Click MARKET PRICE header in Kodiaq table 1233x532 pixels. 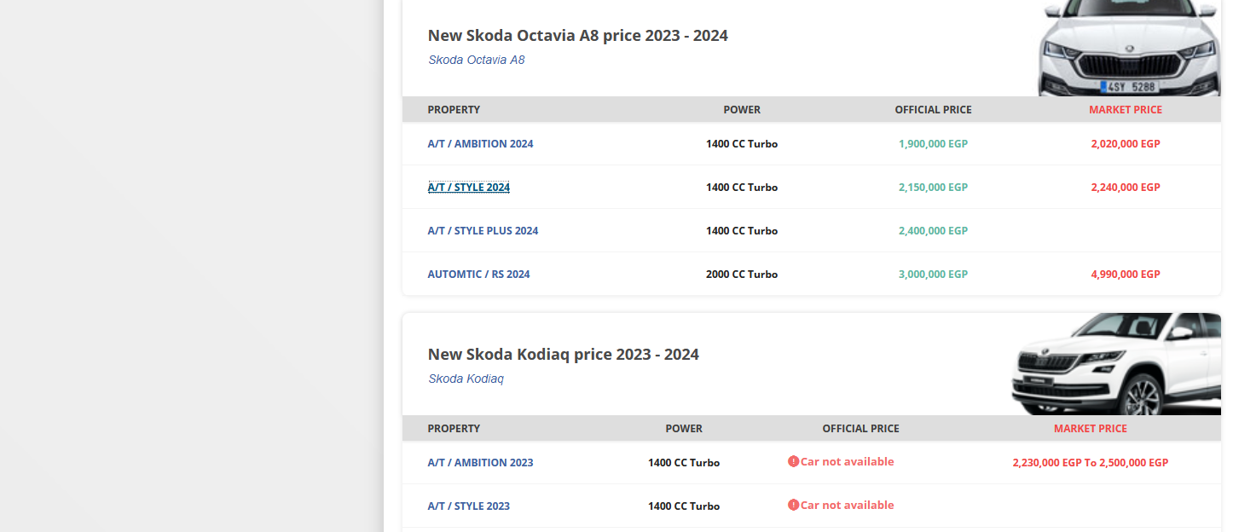(x=1091, y=429)
